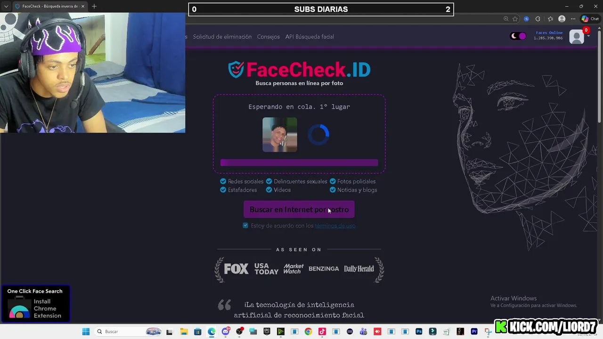Bookmark page with the star icon
Screen dimensions: 603x339
pyautogui.click(x=515, y=19)
